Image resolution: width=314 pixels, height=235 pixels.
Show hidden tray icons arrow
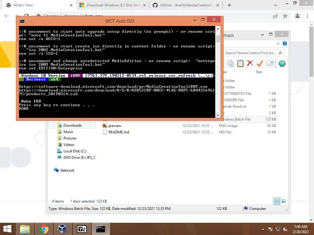(x=263, y=229)
